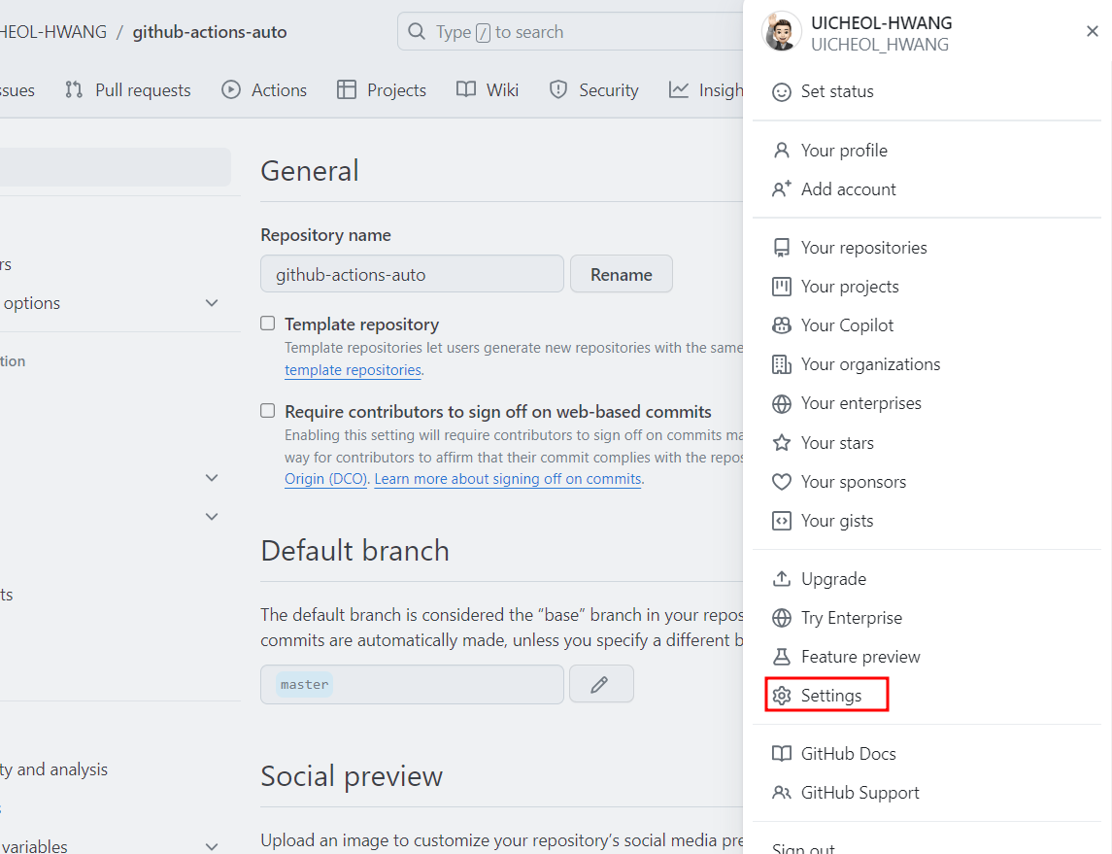
Task: Click the Set status smiley icon
Action: [x=782, y=92]
